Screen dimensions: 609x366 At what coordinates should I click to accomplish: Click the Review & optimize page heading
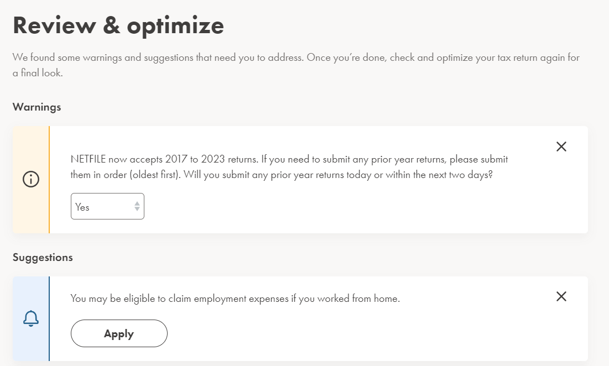[118, 25]
